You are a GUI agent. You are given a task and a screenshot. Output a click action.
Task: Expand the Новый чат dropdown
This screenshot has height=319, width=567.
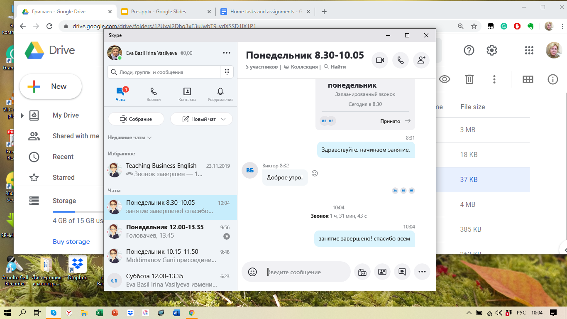224,119
